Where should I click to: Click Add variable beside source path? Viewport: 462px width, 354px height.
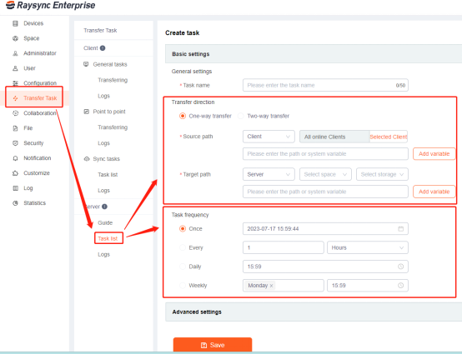[434, 153]
